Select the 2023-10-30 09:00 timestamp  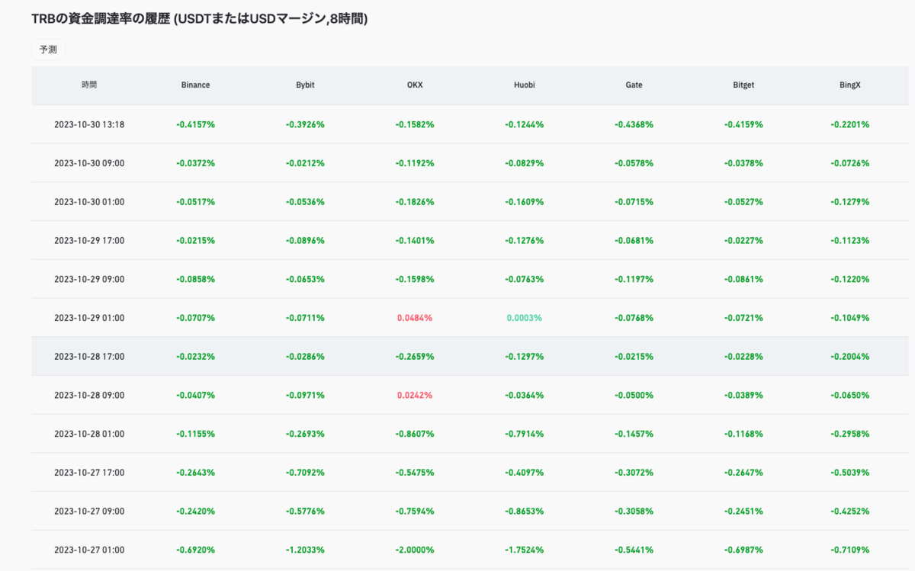click(89, 163)
